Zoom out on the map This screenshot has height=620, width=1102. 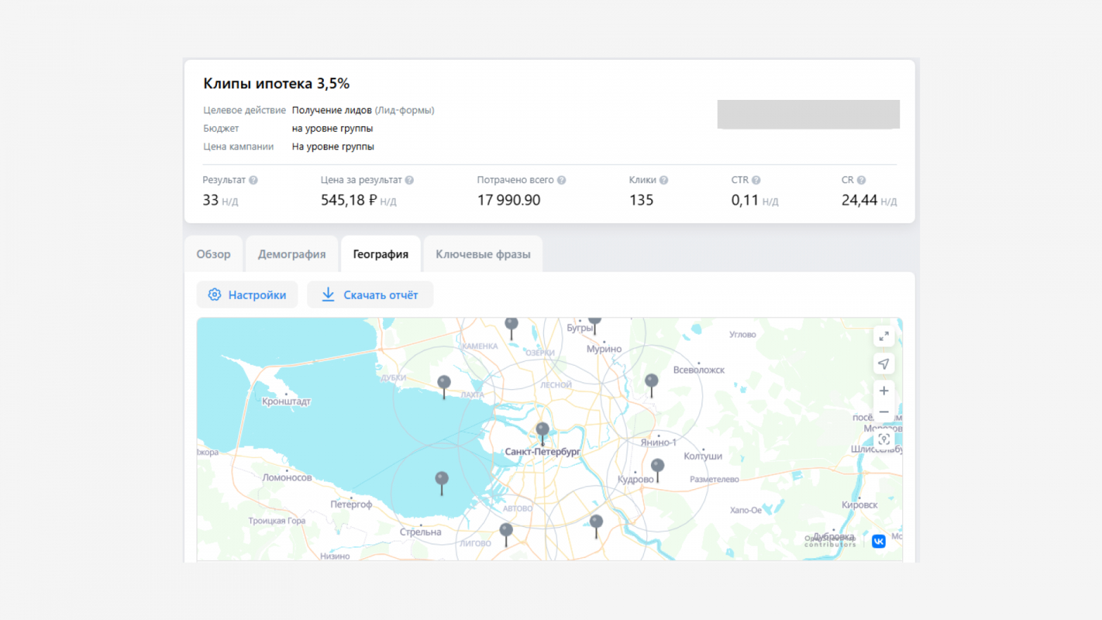(884, 412)
